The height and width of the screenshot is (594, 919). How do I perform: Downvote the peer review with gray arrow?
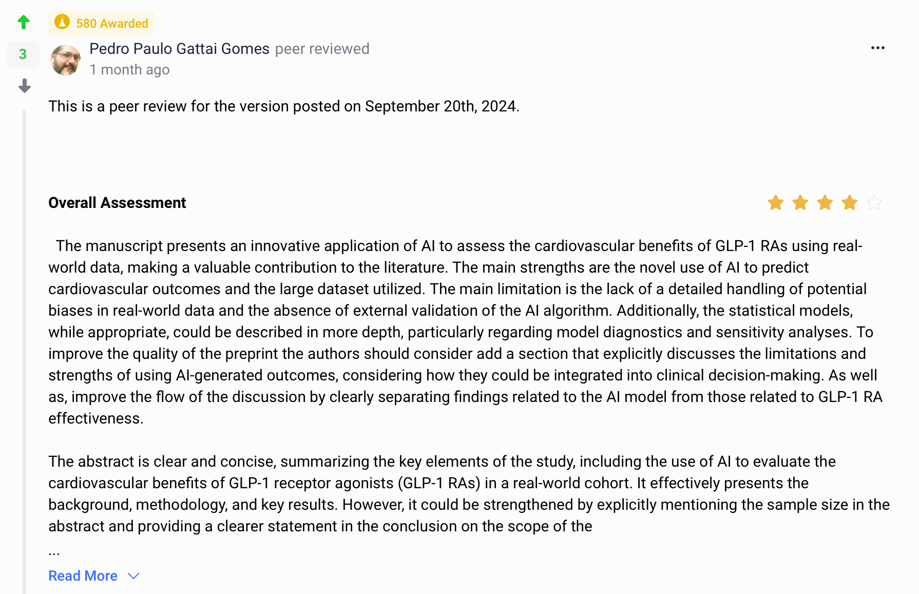24,86
